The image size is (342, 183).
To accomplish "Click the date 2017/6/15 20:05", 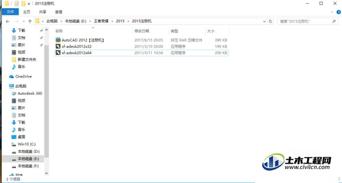I will coord(148,40).
